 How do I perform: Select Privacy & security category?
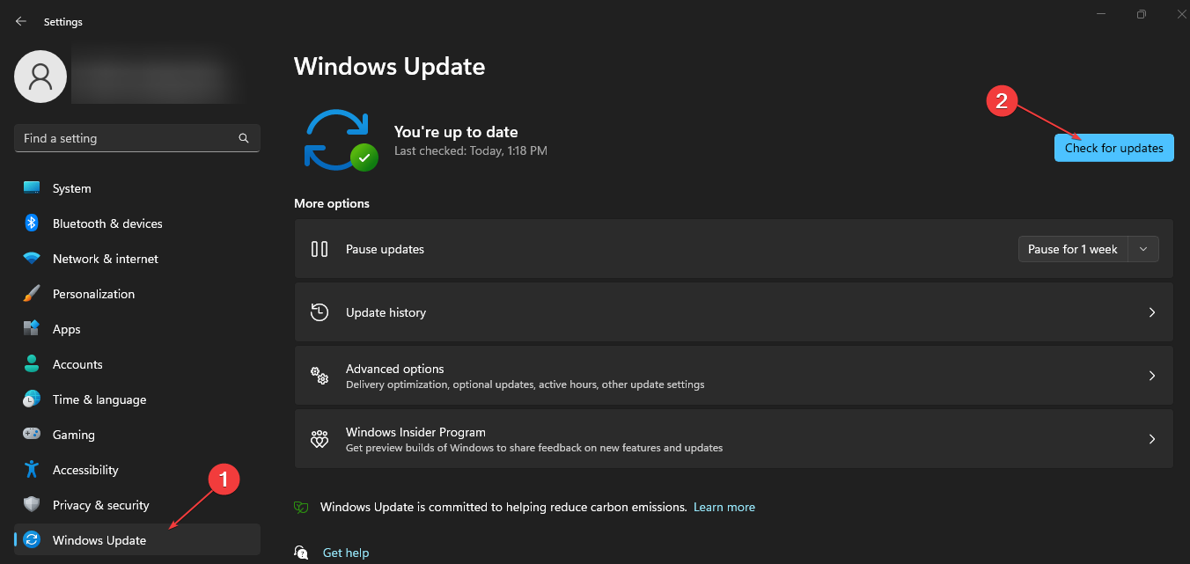click(136, 505)
